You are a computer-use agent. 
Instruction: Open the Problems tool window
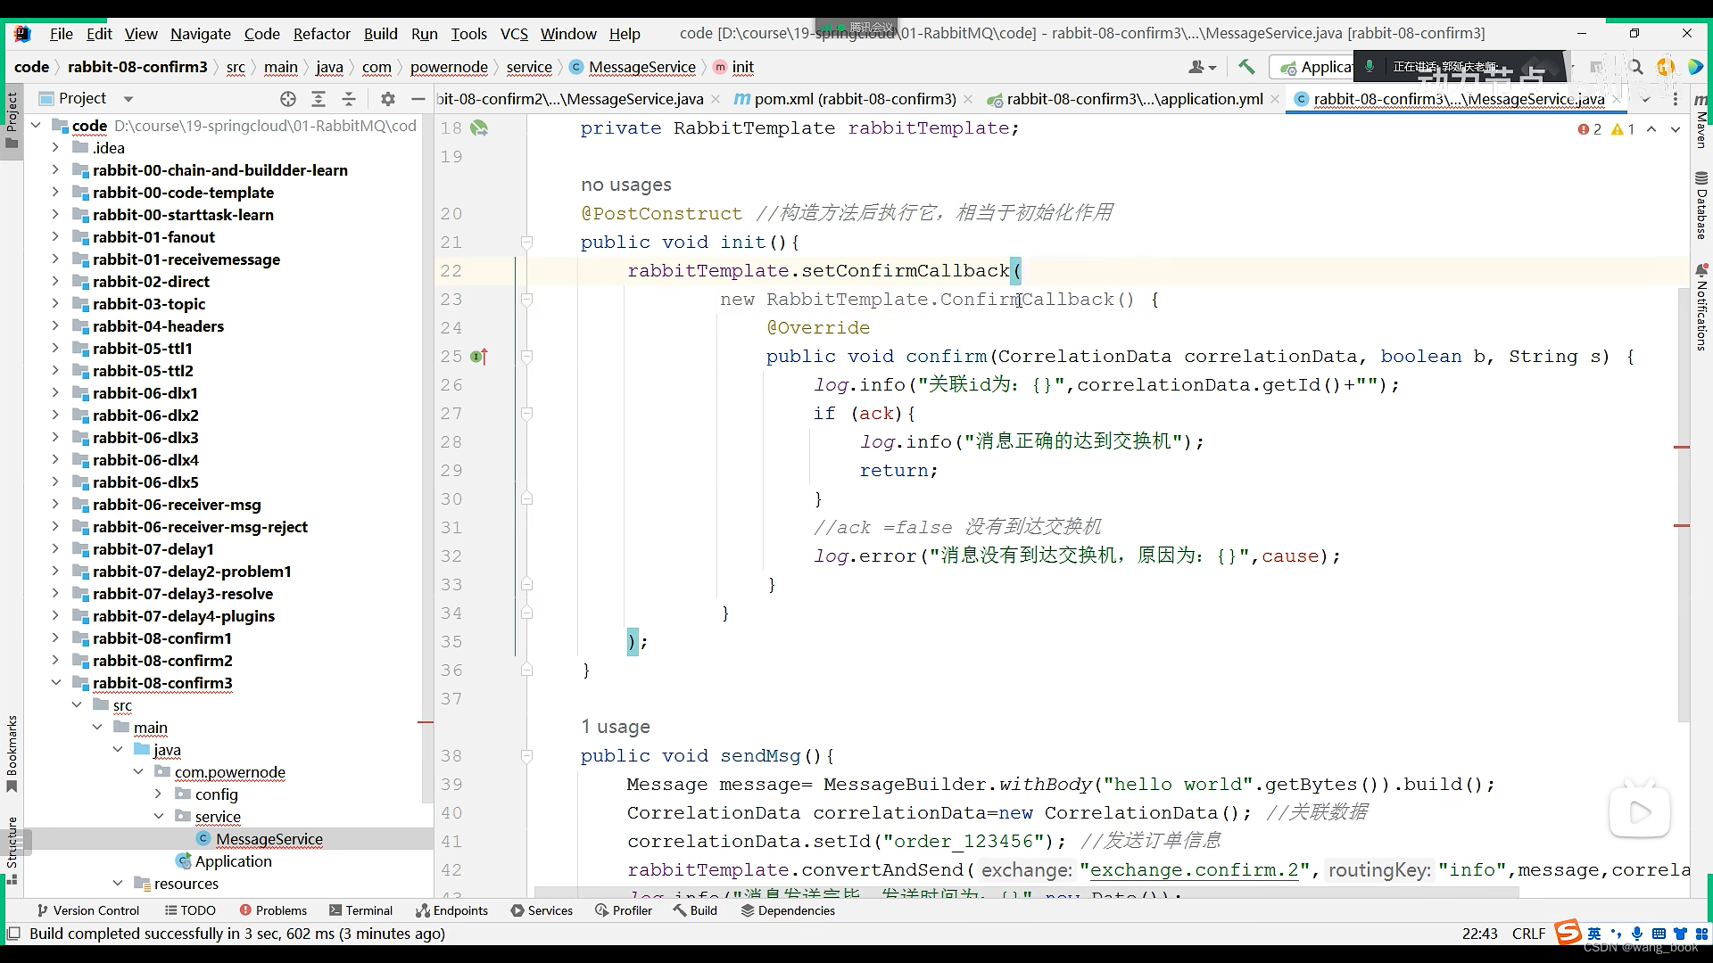[273, 910]
